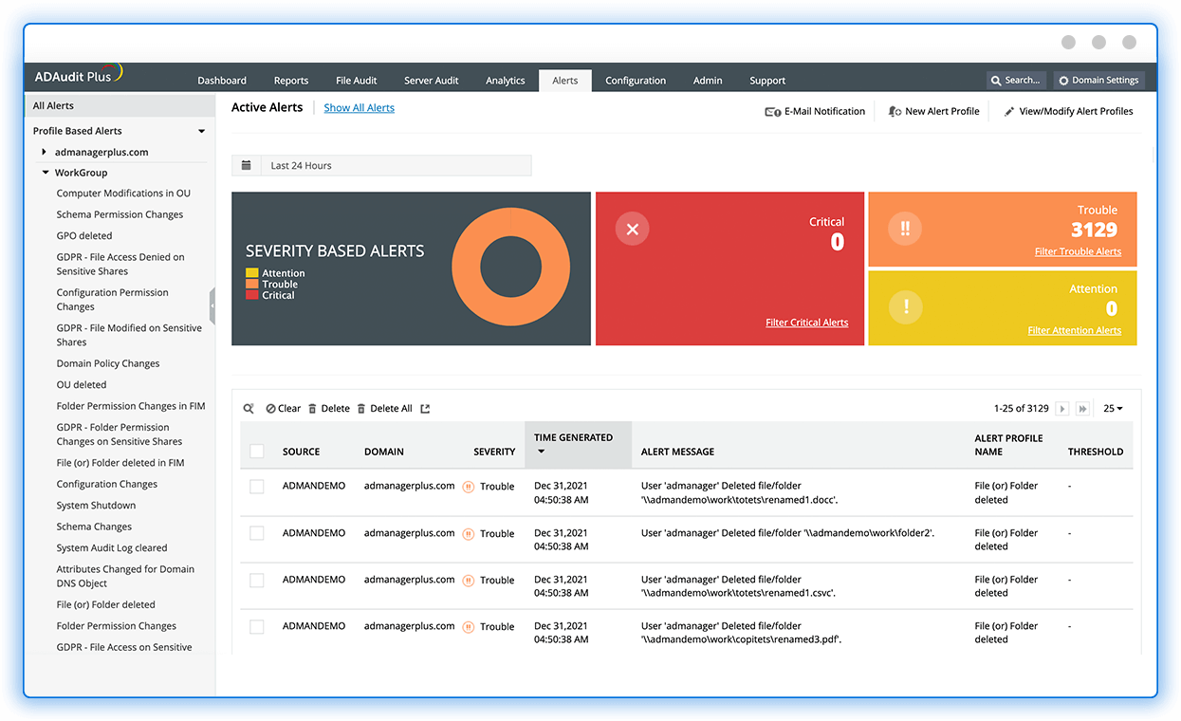Viewport: 1181px width, 721px height.
Task: Click the orange Trouble legend swatch
Action: [x=251, y=284]
